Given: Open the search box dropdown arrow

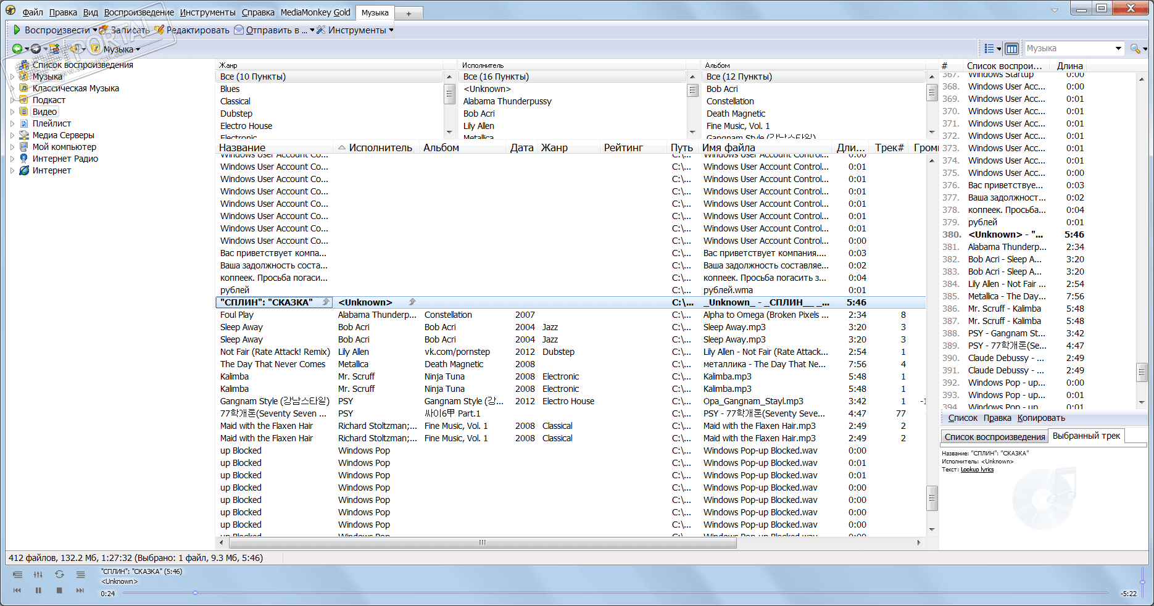Looking at the screenshot, I should point(1118,49).
